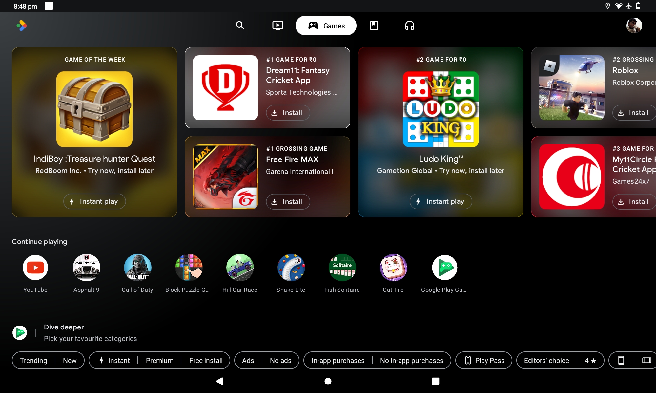Open Snake Lite game icon
656x393 pixels.
coord(291,268)
